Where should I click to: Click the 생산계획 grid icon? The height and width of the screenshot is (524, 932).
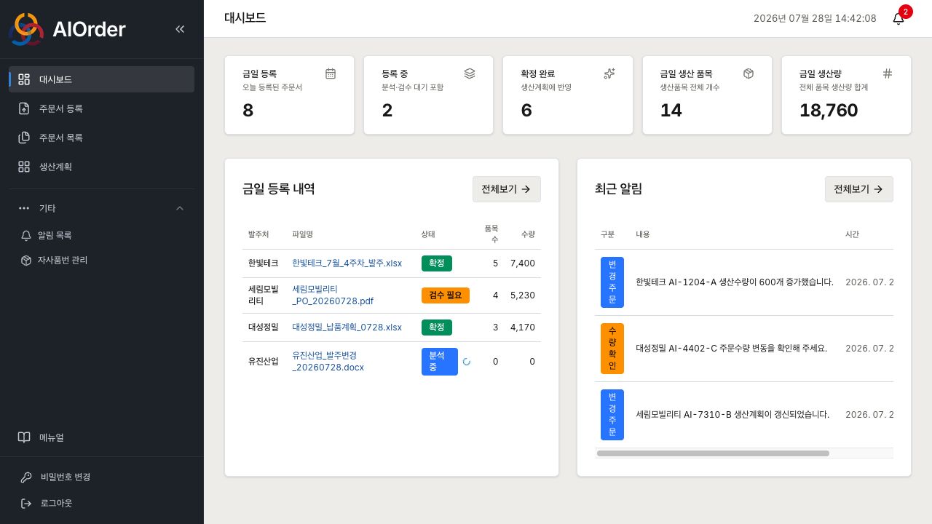[x=24, y=167]
